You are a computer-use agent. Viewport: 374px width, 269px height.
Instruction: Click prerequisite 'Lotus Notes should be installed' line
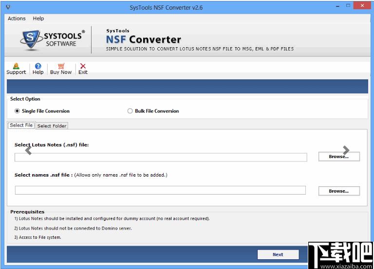(x=112, y=218)
